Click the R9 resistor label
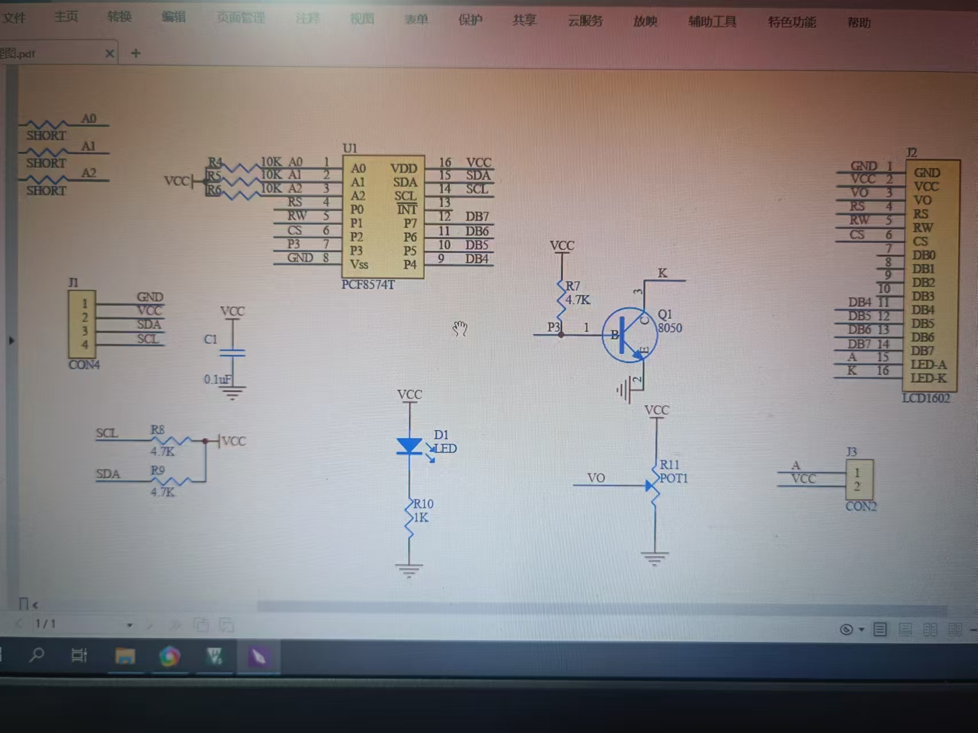 157,471
